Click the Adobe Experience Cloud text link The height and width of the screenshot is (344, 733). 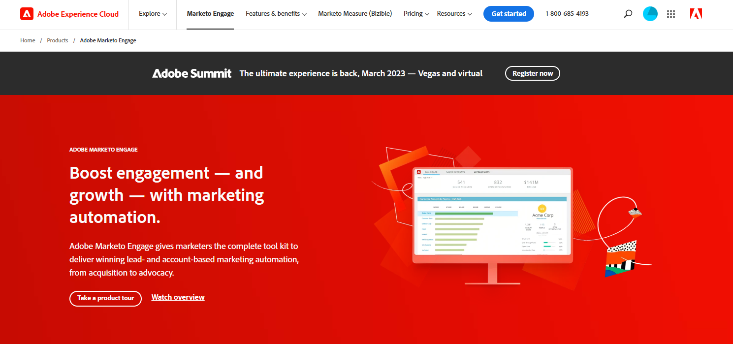78,14
